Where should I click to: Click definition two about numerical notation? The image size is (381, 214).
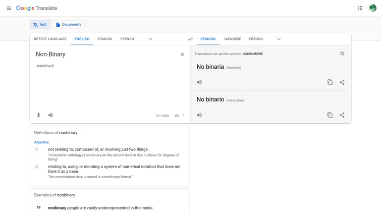114,169
